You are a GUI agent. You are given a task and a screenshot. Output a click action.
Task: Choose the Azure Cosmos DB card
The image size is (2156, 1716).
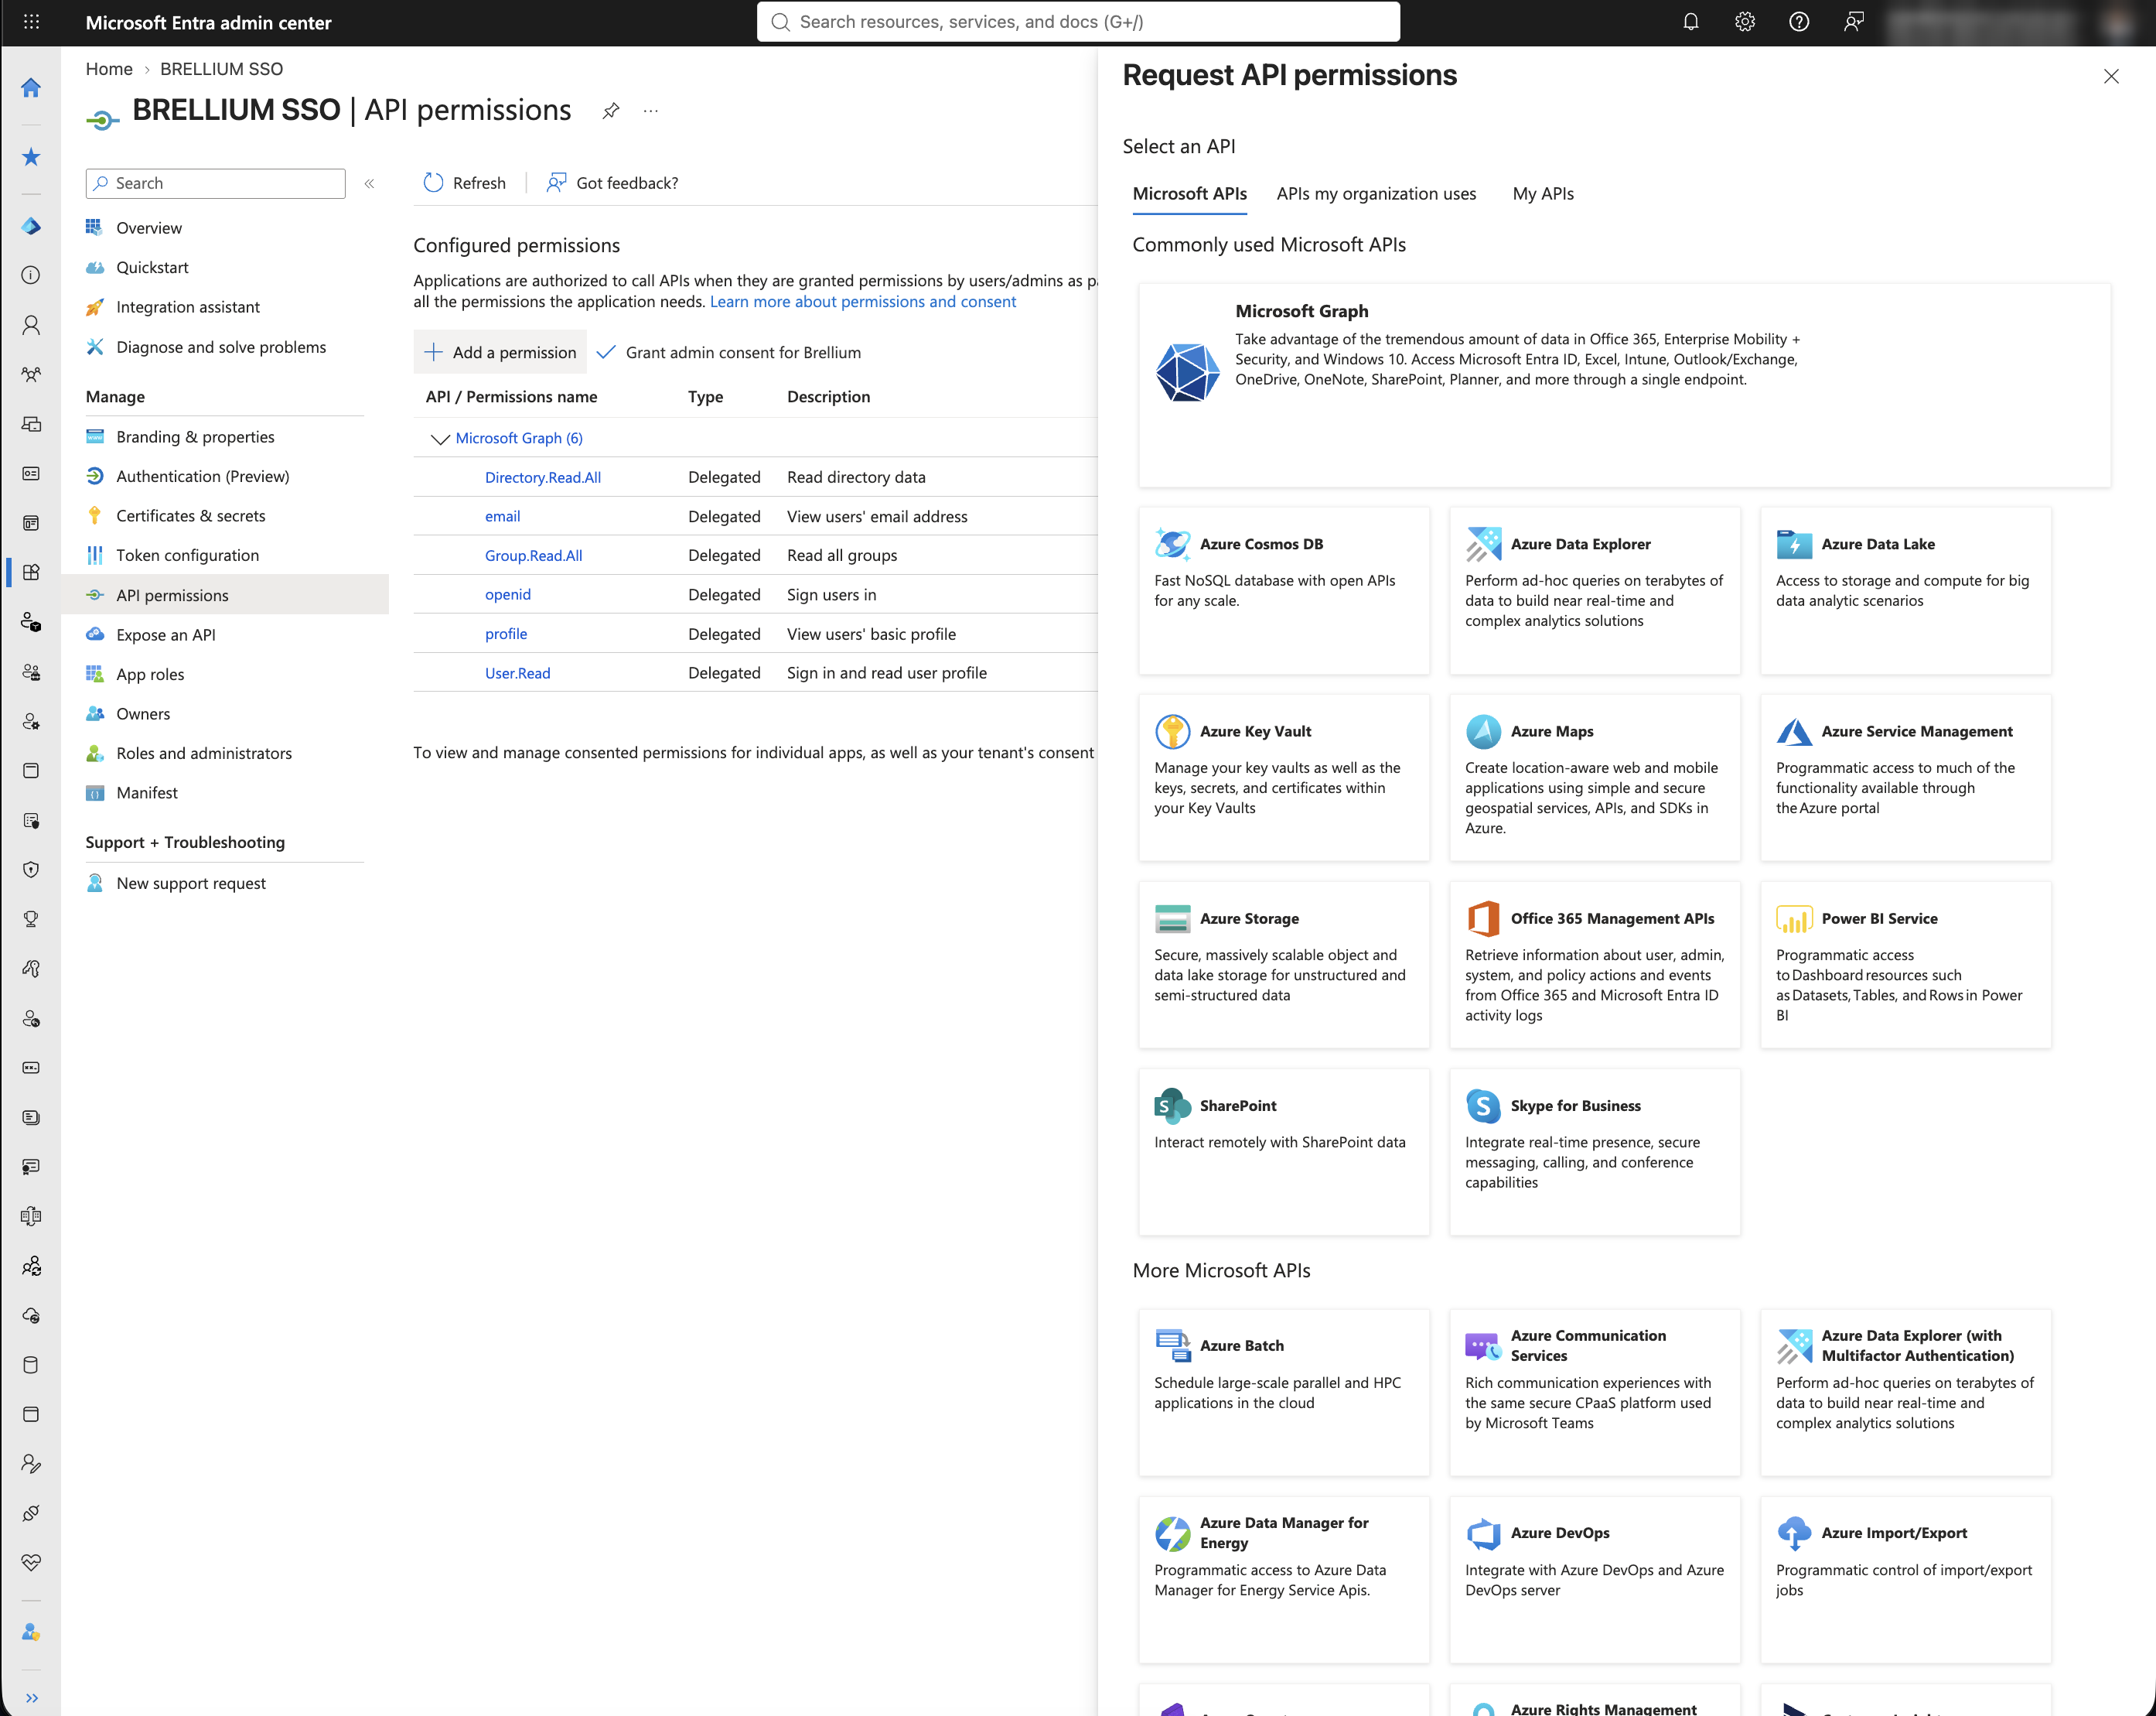click(x=1284, y=590)
